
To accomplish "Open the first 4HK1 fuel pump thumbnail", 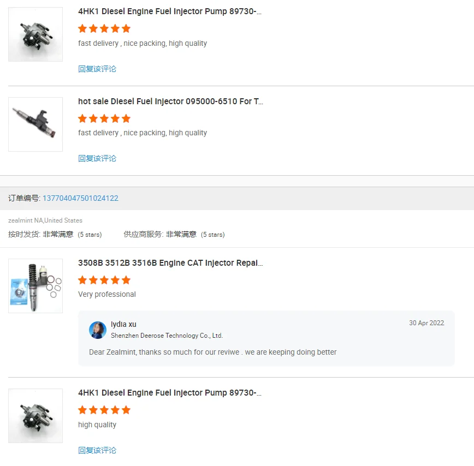I will pos(35,34).
